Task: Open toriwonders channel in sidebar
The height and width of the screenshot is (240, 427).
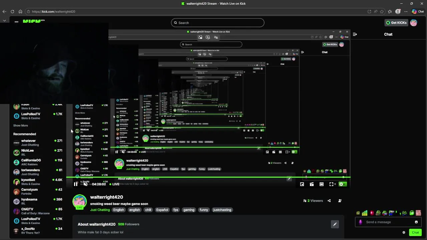Action: coord(38,172)
